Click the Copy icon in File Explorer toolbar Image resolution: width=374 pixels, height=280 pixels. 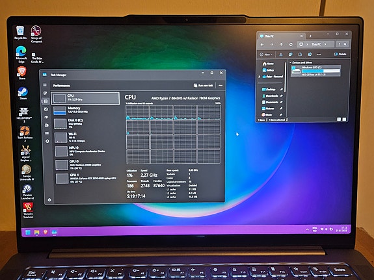(x=290, y=55)
